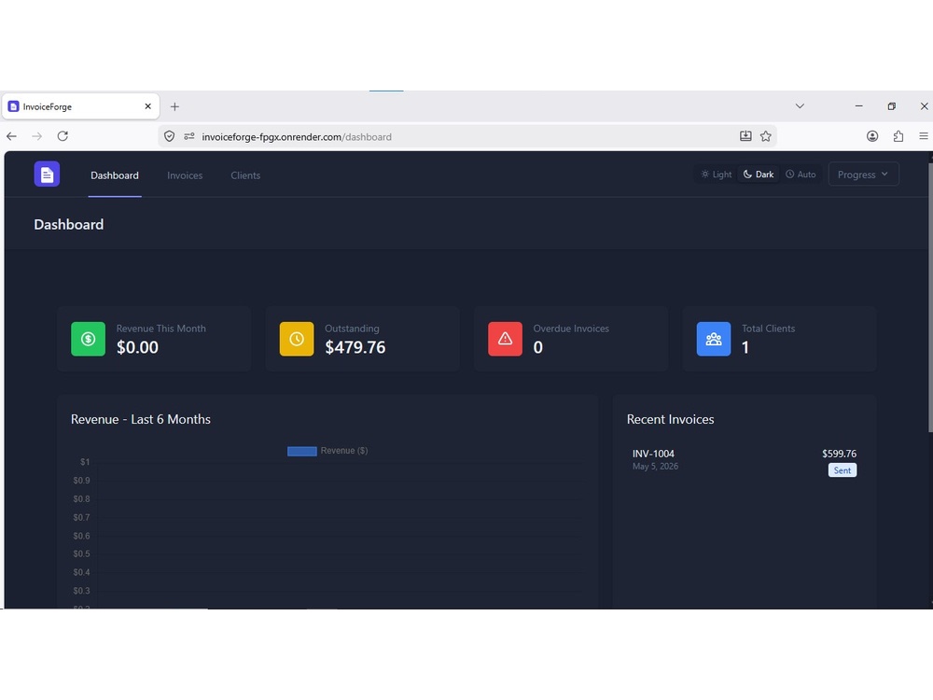
Task: Open site permissions icon in address bar
Action: click(189, 136)
